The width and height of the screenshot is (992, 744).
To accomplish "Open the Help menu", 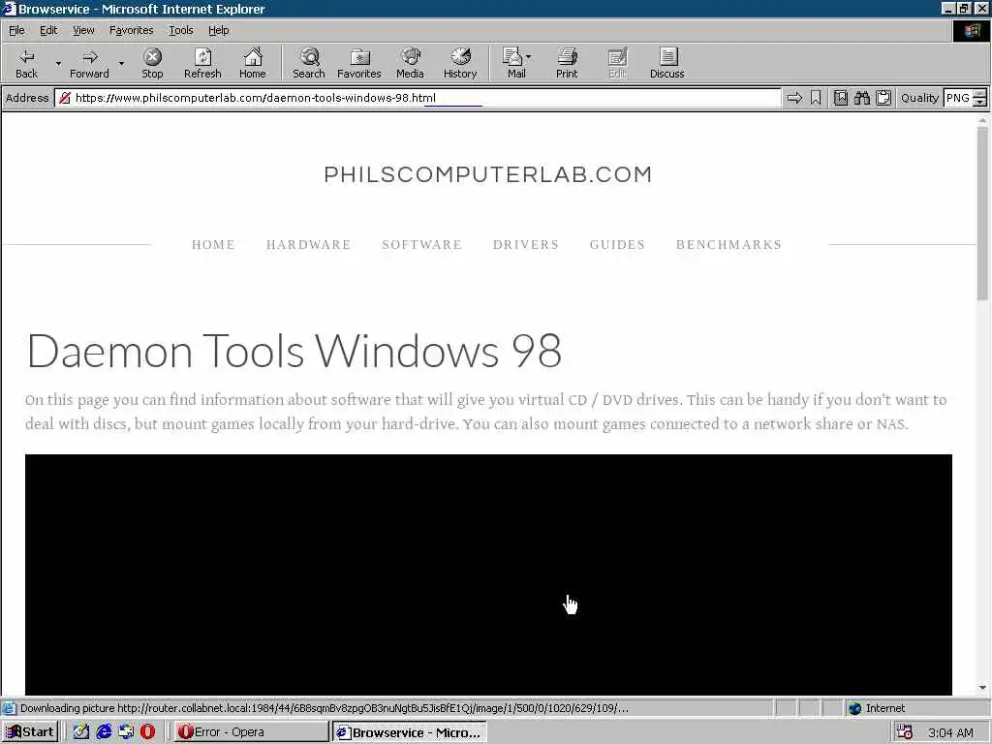I will pos(218,30).
